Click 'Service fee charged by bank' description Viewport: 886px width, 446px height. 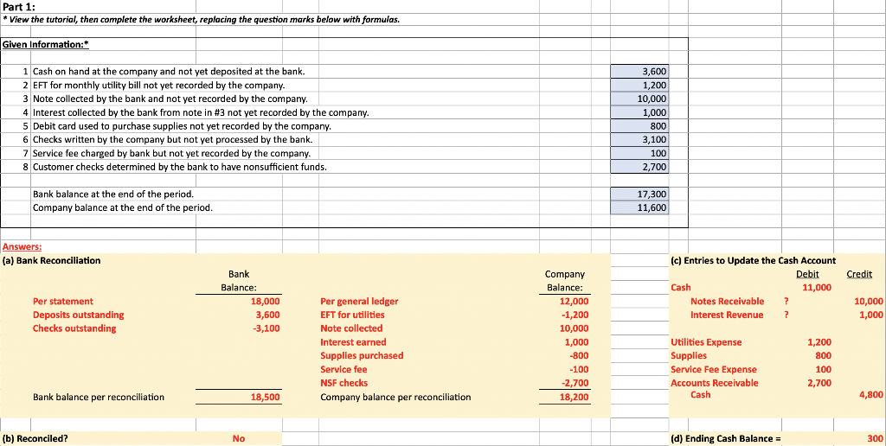point(172,153)
